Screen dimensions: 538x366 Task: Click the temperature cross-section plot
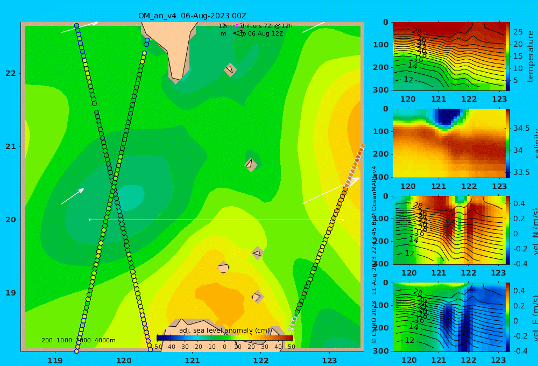point(449,57)
